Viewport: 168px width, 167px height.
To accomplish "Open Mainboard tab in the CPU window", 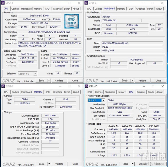I will (x=26, y=9).
